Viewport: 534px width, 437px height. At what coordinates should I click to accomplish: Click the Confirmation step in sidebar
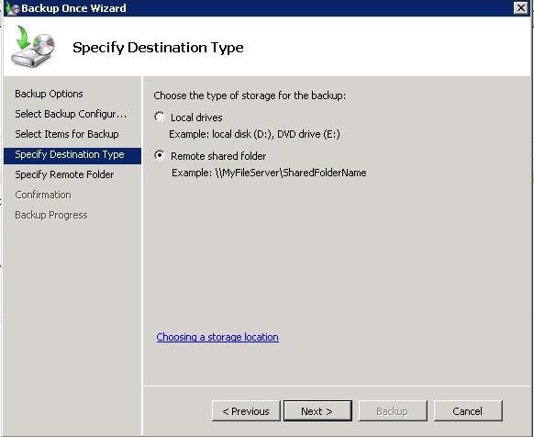(x=43, y=195)
